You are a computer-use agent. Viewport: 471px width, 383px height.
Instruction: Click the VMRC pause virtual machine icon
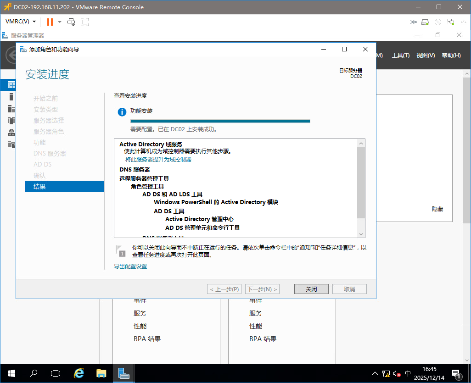pyautogui.click(x=50, y=22)
